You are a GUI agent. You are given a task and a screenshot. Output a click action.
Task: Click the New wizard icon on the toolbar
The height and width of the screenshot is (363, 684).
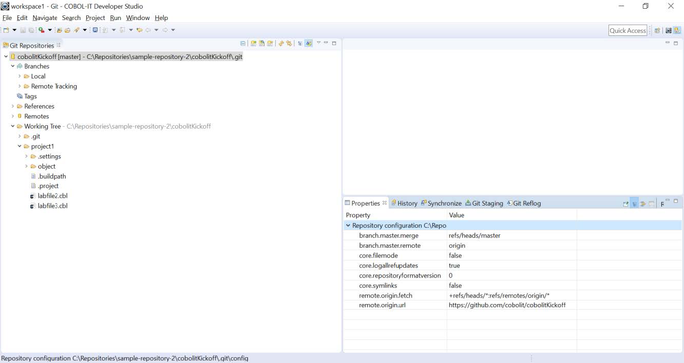tap(5, 30)
